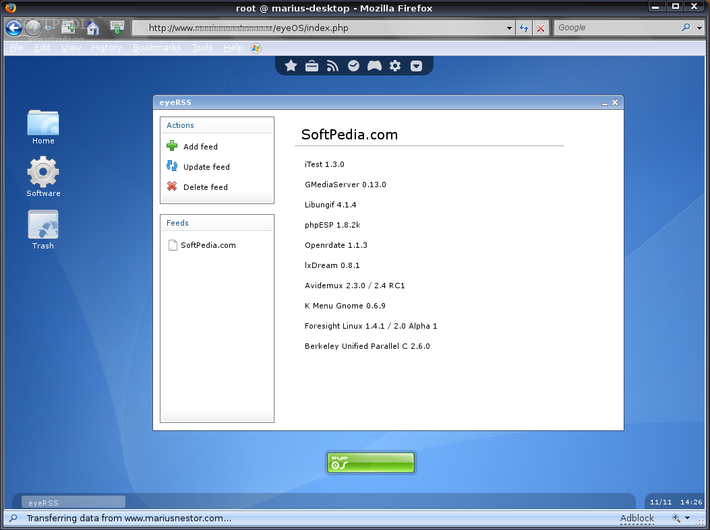Open the History menu
The image size is (710, 530).
tap(107, 48)
